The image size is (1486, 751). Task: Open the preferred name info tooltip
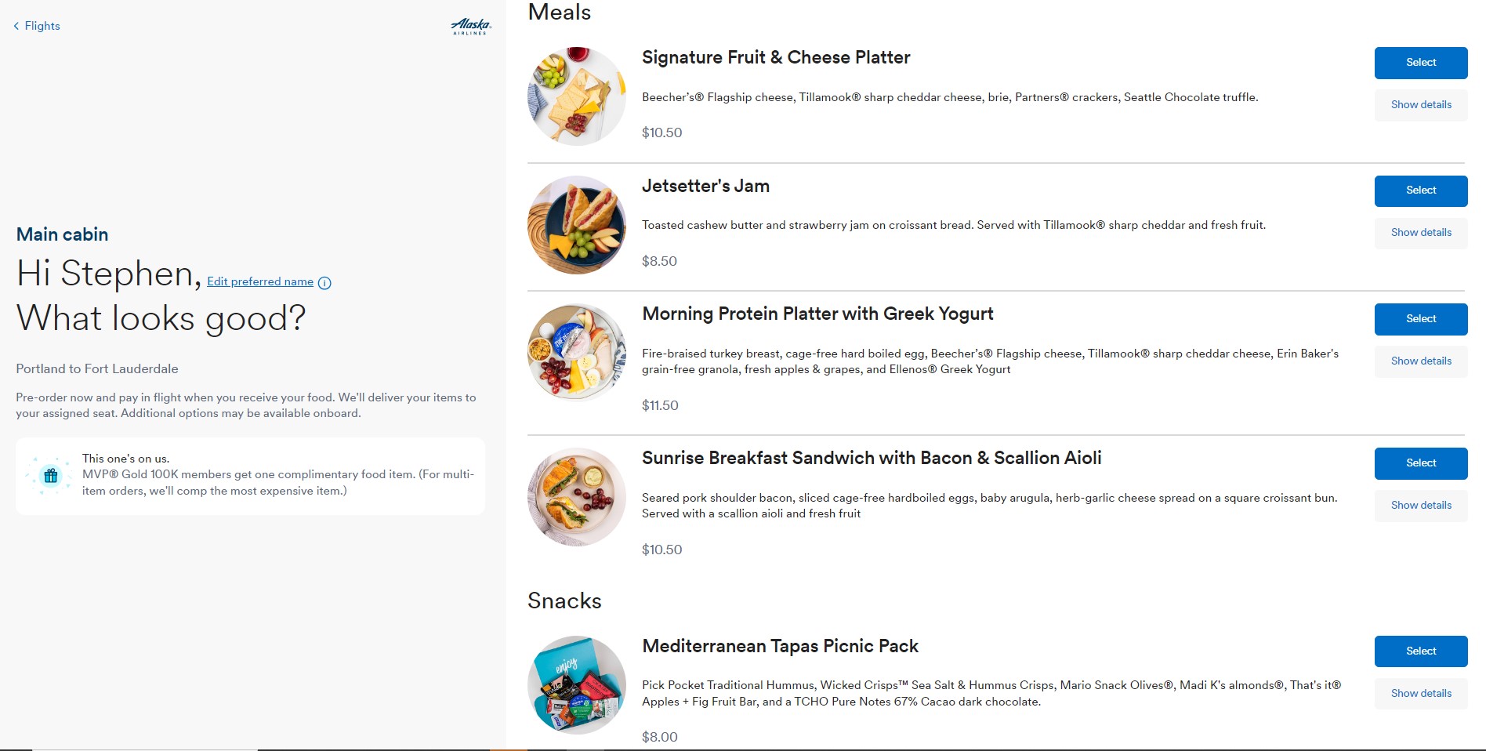(x=325, y=283)
